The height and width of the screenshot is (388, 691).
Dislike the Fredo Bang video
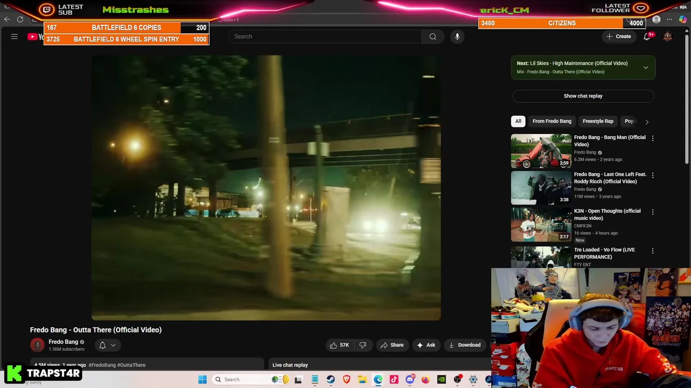363,345
